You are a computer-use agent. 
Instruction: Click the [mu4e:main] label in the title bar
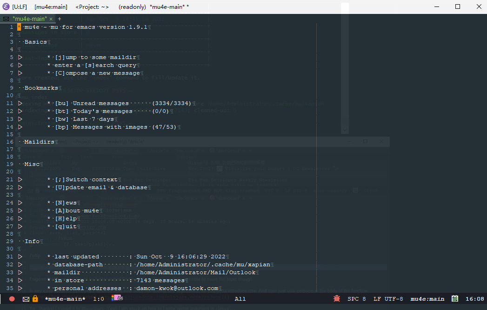tap(51, 7)
